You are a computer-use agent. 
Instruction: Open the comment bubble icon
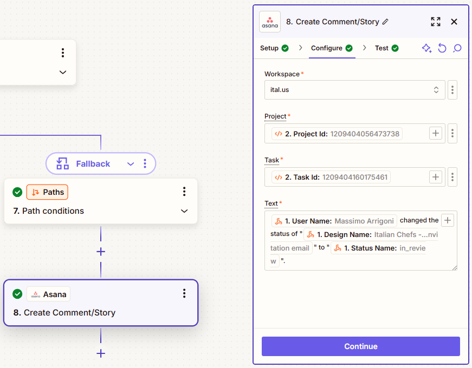tap(457, 48)
